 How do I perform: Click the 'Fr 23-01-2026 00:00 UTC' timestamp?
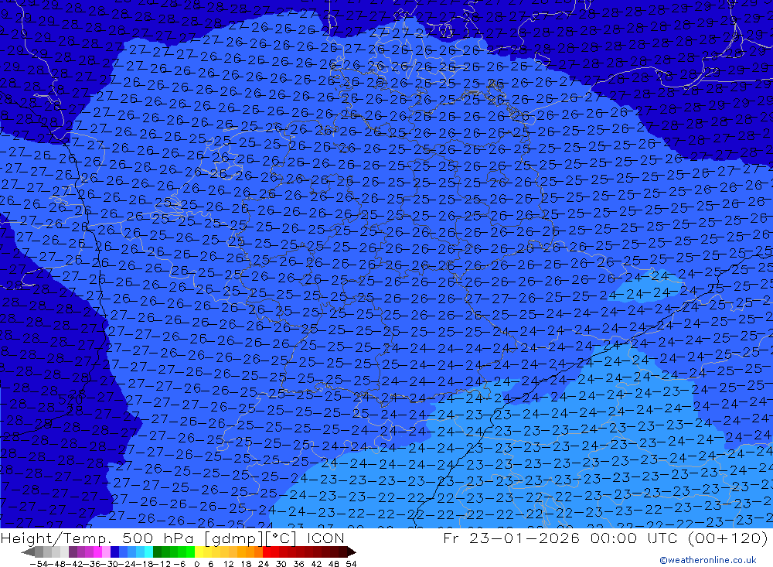(560, 538)
